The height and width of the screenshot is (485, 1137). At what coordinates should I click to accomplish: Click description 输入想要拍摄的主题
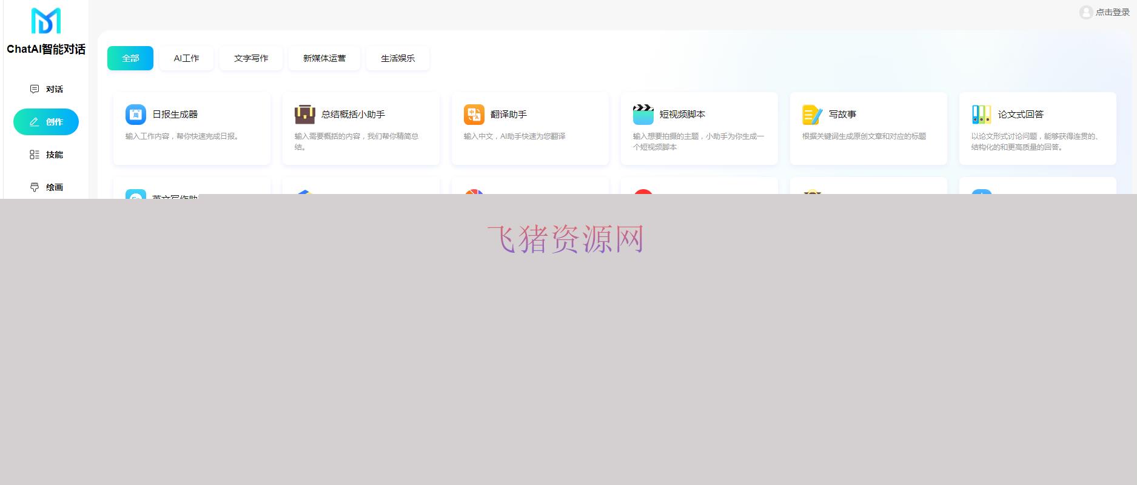pos(699,141)
